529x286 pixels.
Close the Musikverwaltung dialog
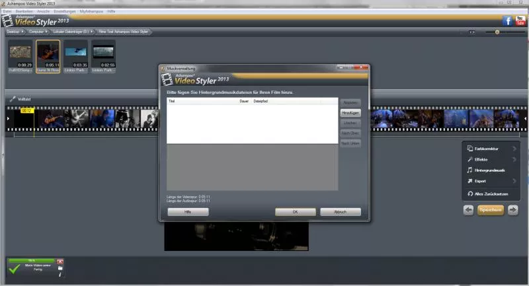tap(361, 67)
